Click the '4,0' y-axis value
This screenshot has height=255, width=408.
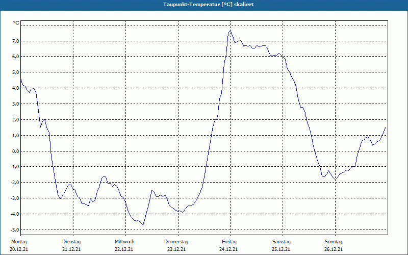15,88
